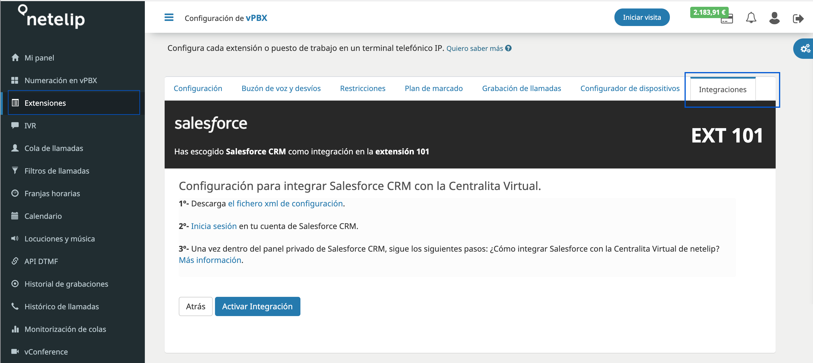
Task: Open the Calendario section
Action: 43,216
